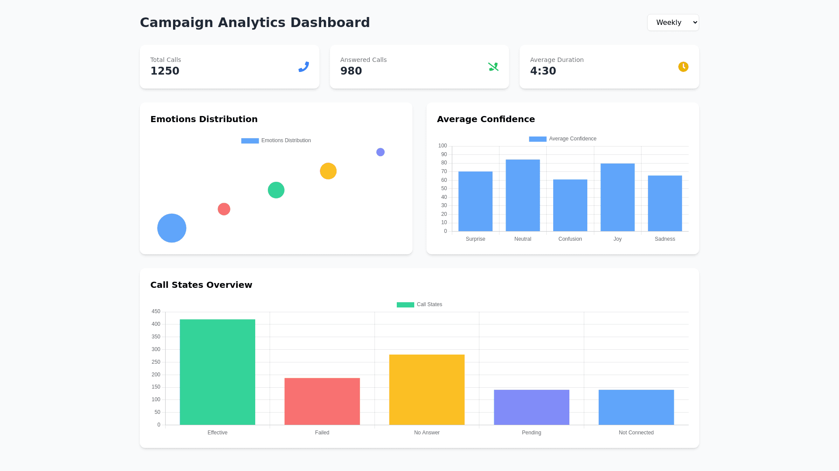The height and width of the screenshot is (471, 839).
Task: Click the yellow No Answer bar
Action: pos(426,389)
